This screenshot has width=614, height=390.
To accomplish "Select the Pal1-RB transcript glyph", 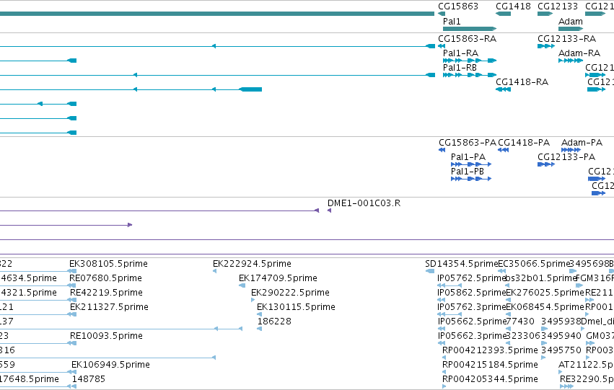I will [470, 75].
